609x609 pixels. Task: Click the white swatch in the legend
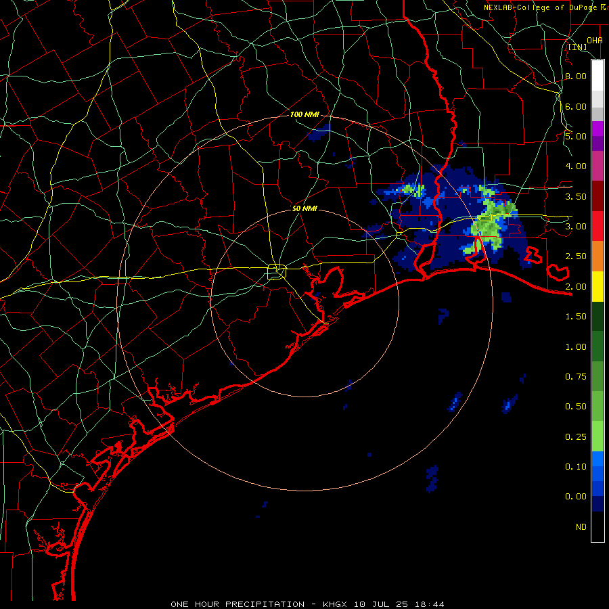click(597, 75)
